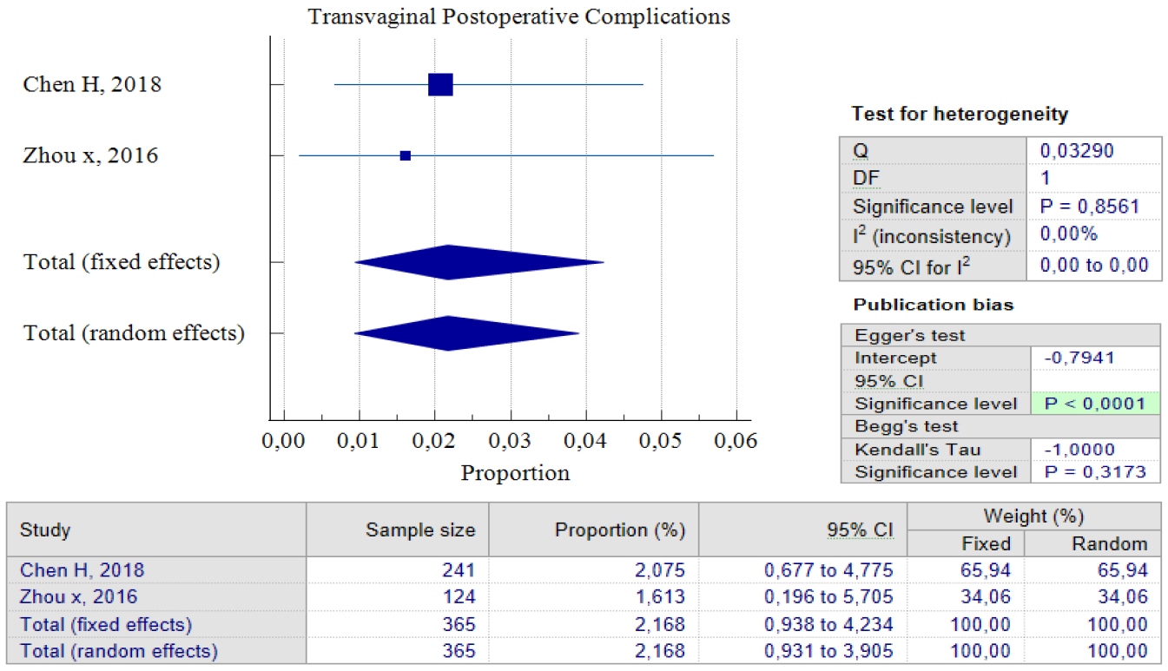This screenshot has width=1168, height=671.
Task: Select the fixed effects diamond shape
Action: [x=478, y=262]
